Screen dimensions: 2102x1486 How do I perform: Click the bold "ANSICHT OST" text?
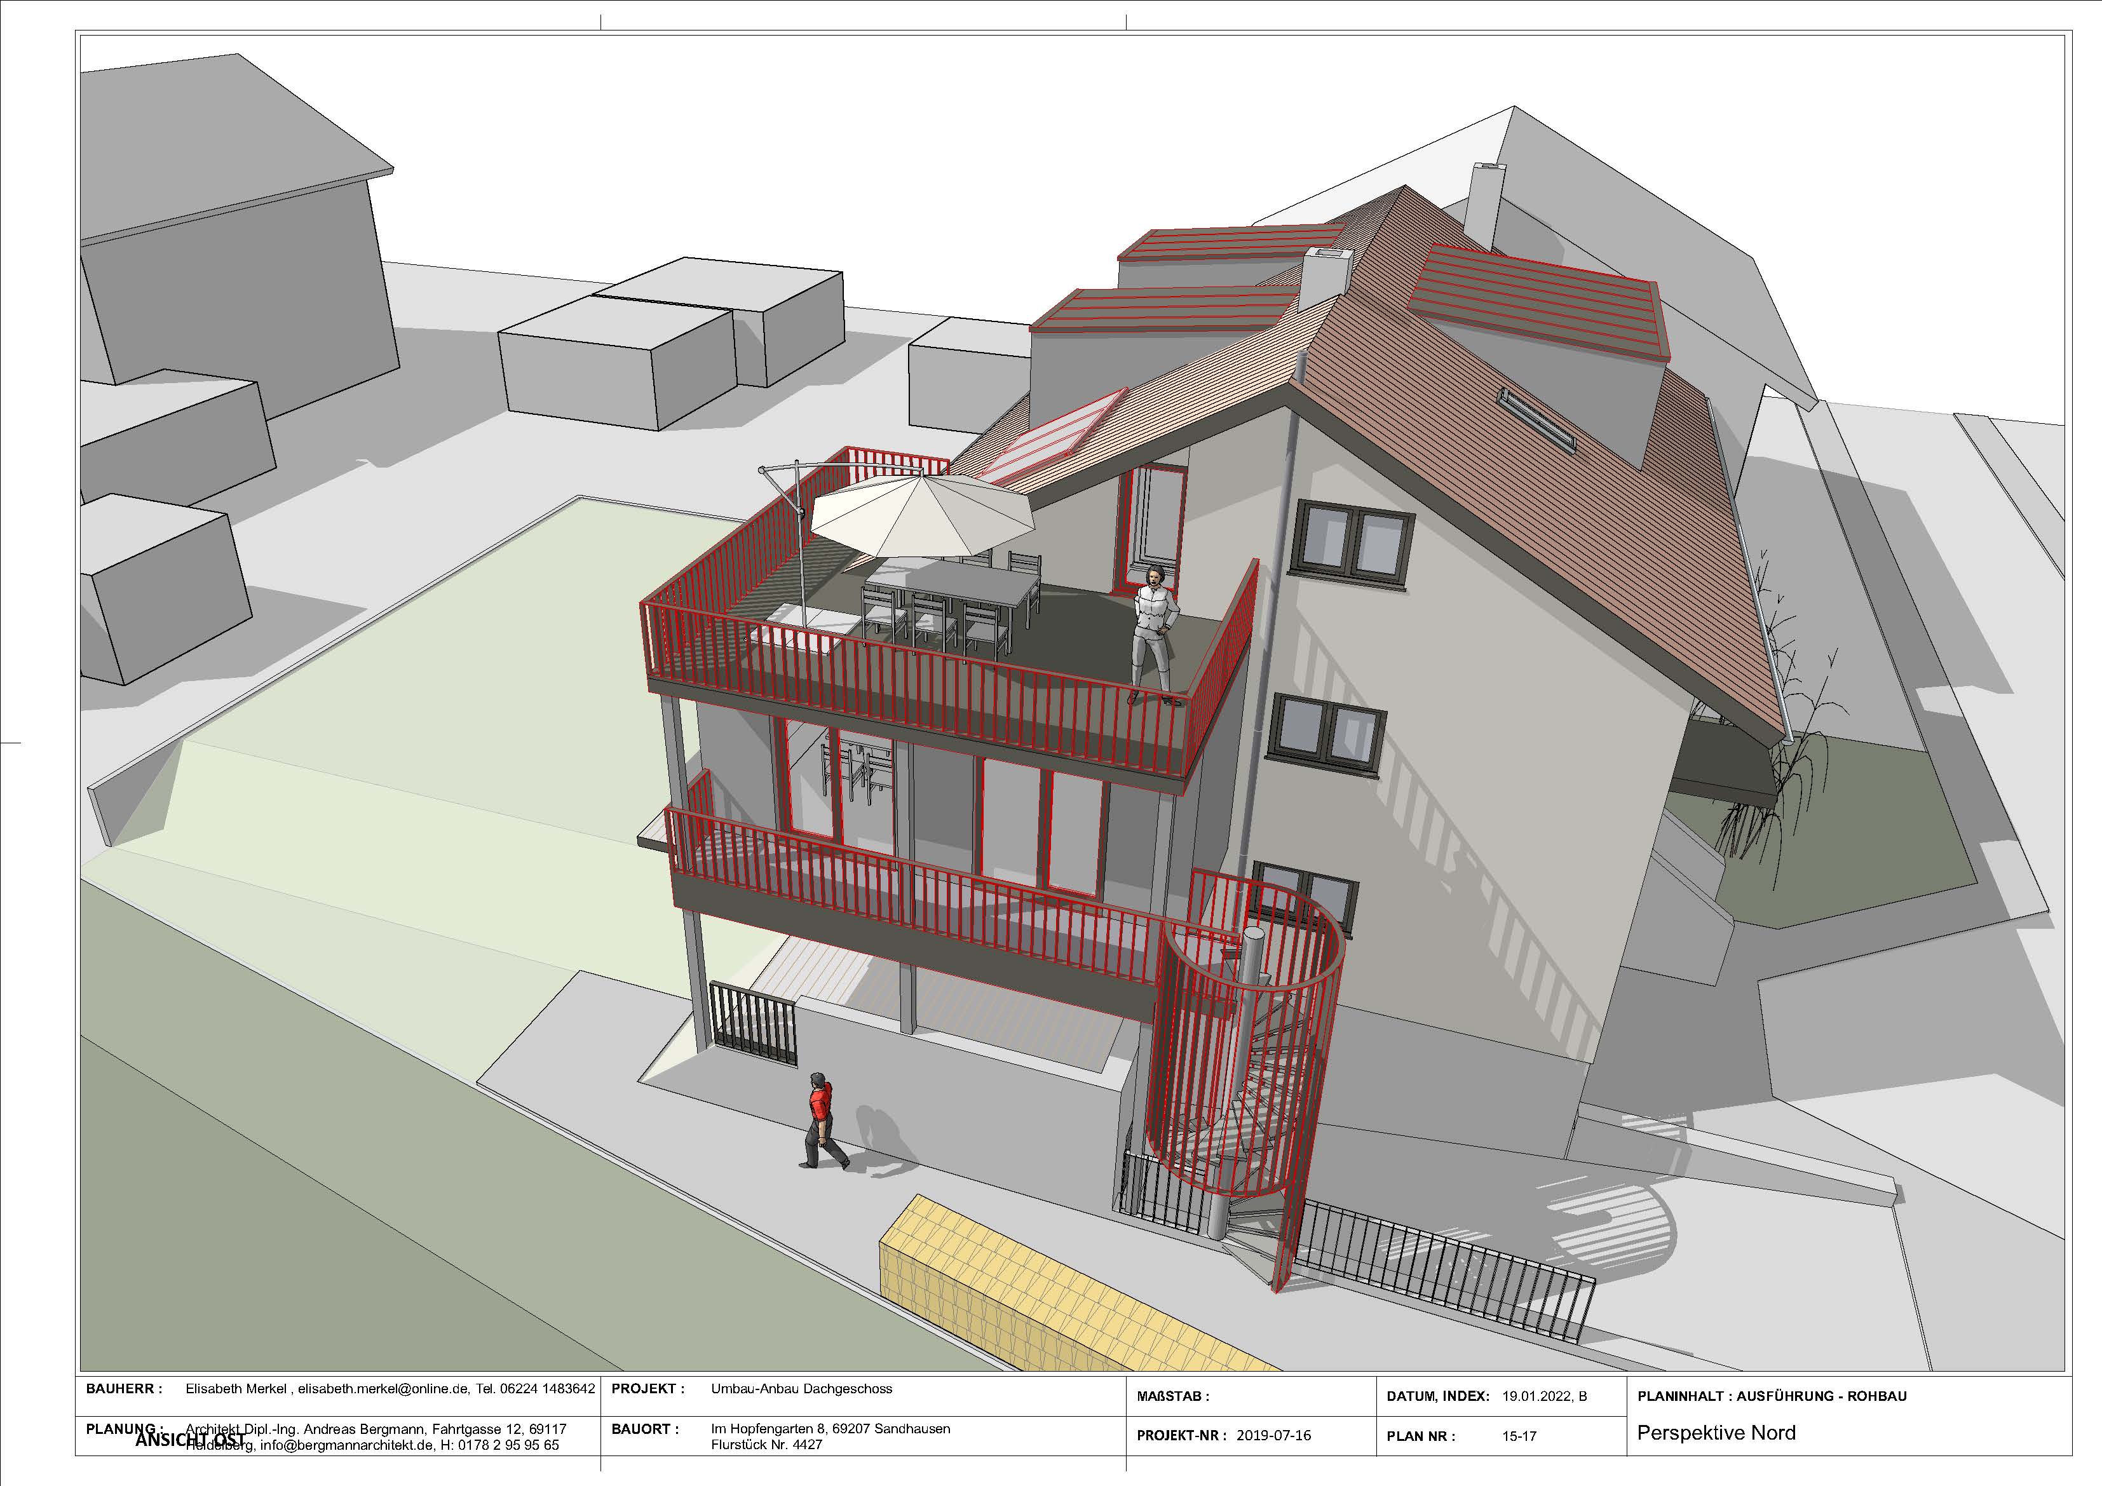189,1440
